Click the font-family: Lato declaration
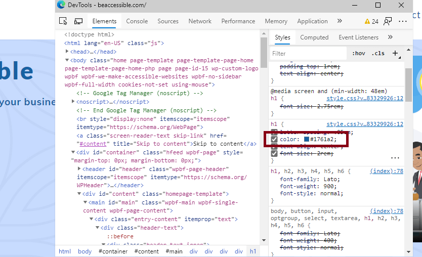Screen dimensions: 422x257 click(x=310, y=179)
